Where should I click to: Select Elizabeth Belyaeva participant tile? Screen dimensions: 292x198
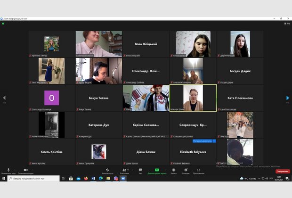coord(193,152)
